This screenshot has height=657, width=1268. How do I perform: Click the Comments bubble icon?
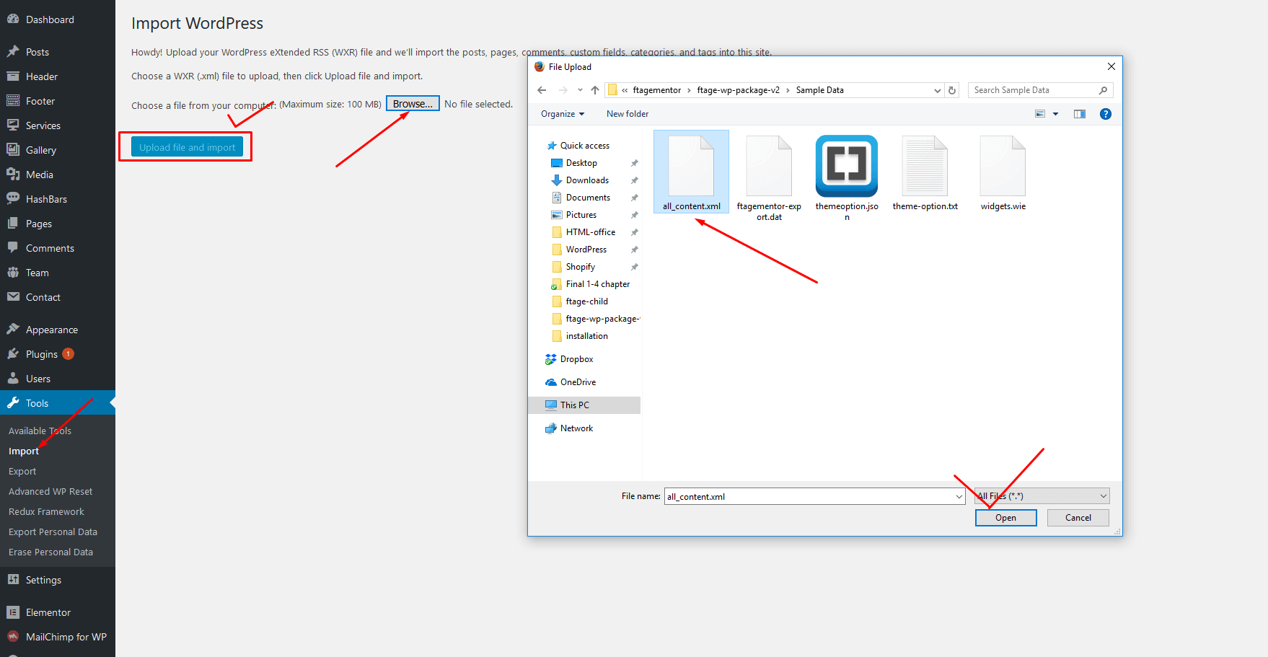click(x=13, y=248)
